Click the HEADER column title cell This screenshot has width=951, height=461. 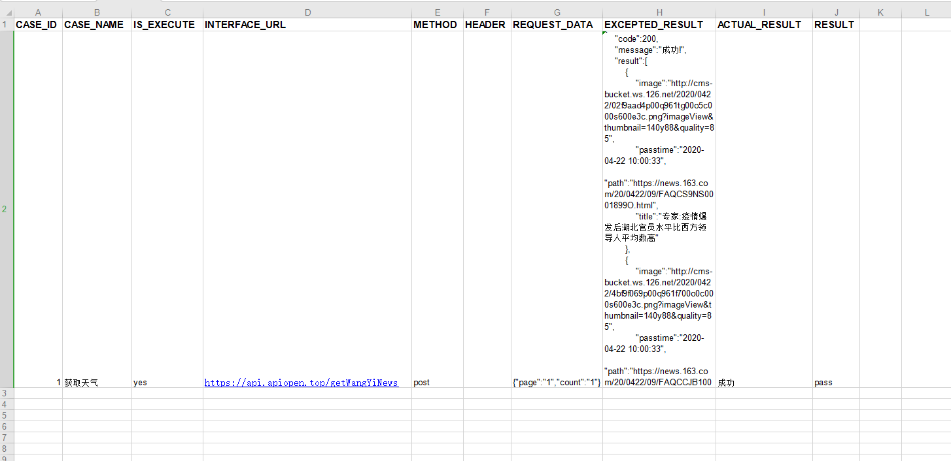tap(487, 24)
